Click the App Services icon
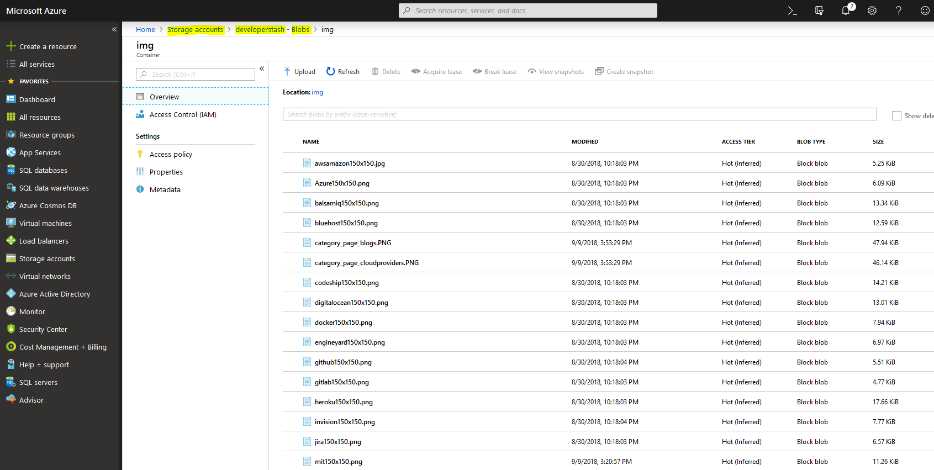Image resolution: width=934 pixels, height=470 pixels. tap(11, 152)
